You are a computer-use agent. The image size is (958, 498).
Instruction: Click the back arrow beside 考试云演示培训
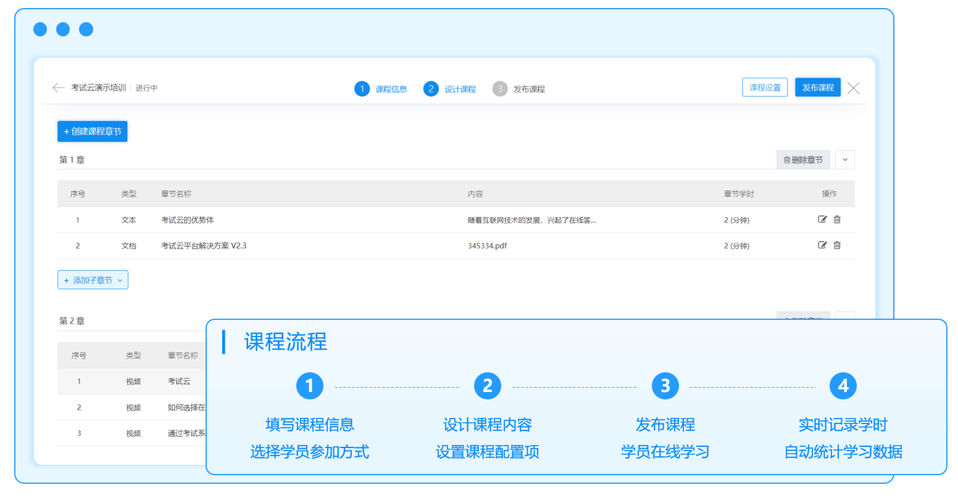pyautogui.click(x=59, y=88)
